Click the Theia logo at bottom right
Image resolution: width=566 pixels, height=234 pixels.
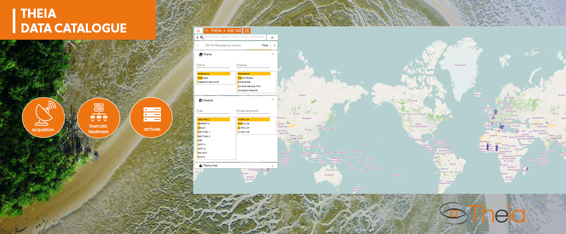tap(482, 214)
